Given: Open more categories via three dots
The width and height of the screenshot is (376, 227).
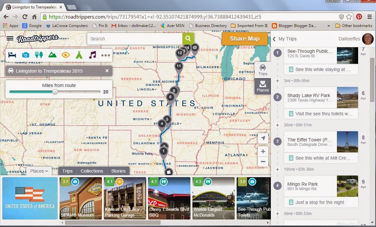Looking at the screenshot, I should pos(105,55).
